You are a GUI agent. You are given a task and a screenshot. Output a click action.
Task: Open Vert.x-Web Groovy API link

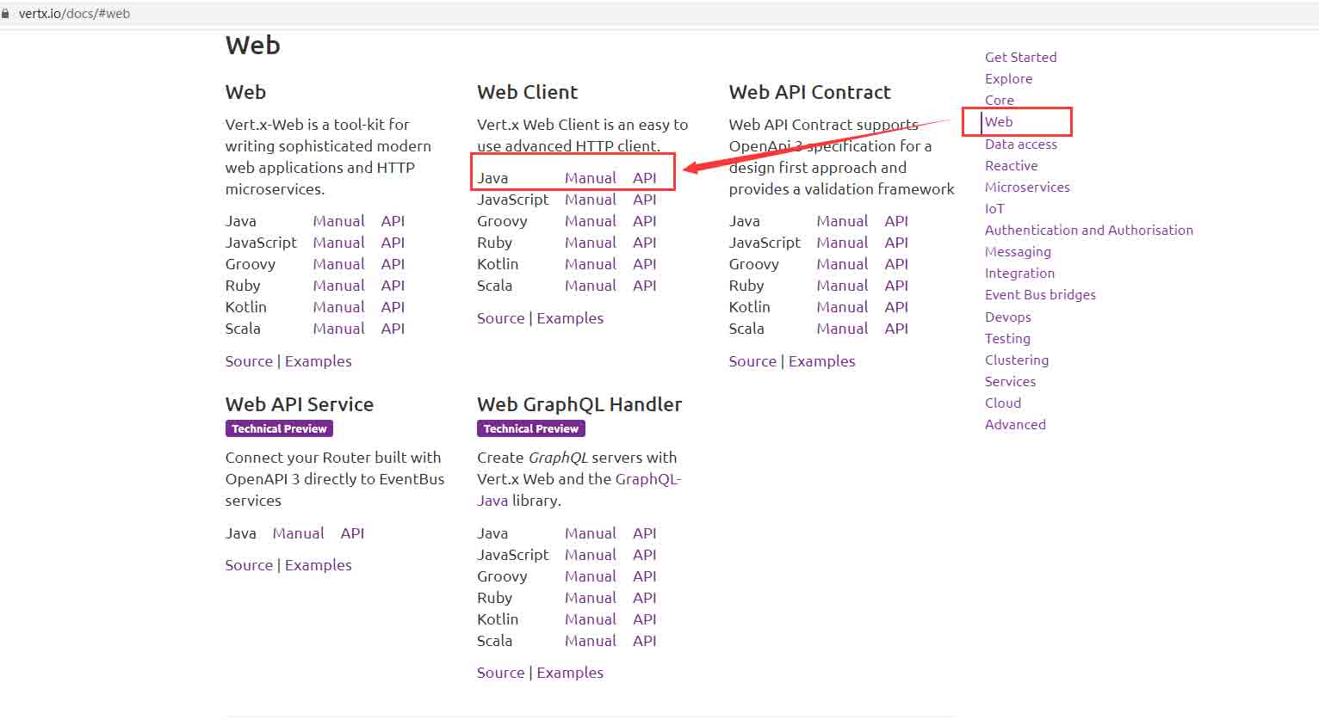pyautogui.click(x=393, y=264)
